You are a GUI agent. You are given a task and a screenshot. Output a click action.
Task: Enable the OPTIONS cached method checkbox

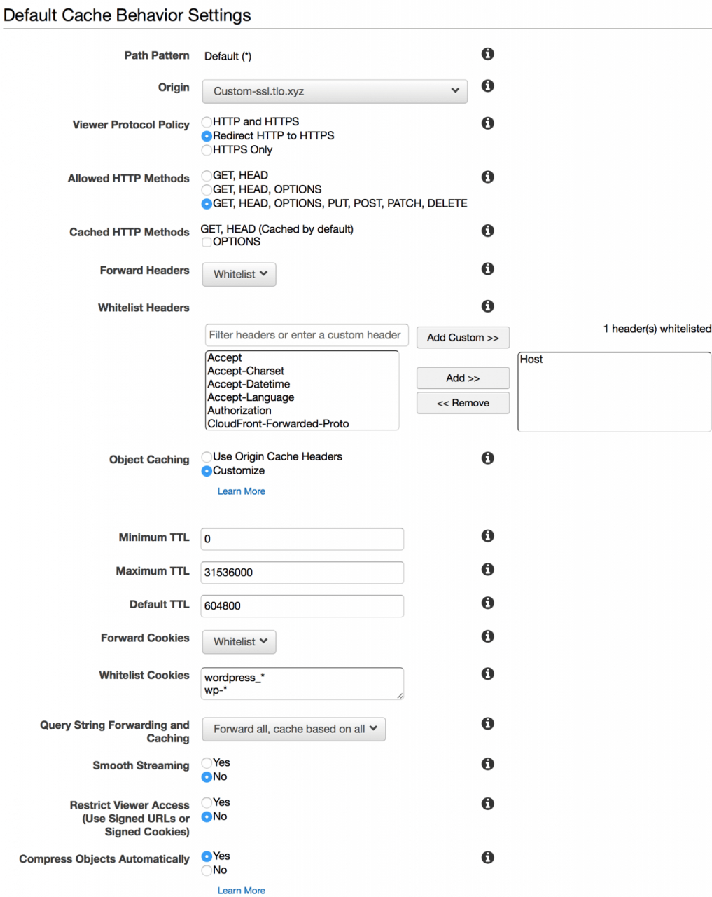point(207,242)
